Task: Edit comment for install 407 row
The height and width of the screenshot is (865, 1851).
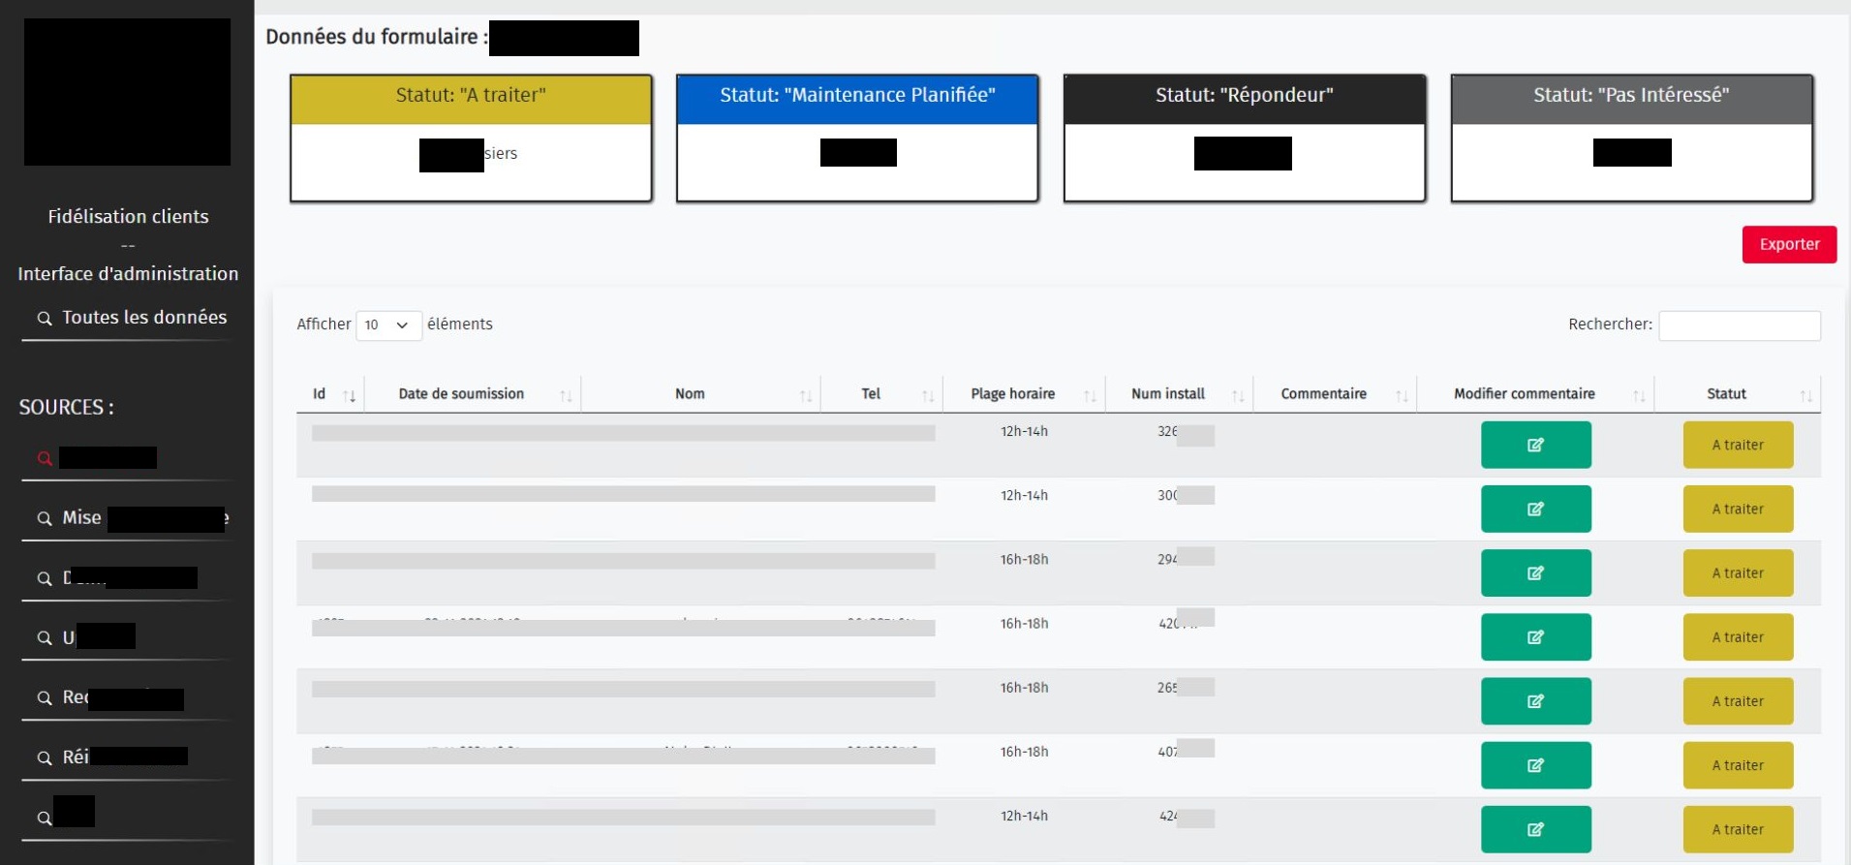Action: pyautogui.click(x=1535, y=765)
